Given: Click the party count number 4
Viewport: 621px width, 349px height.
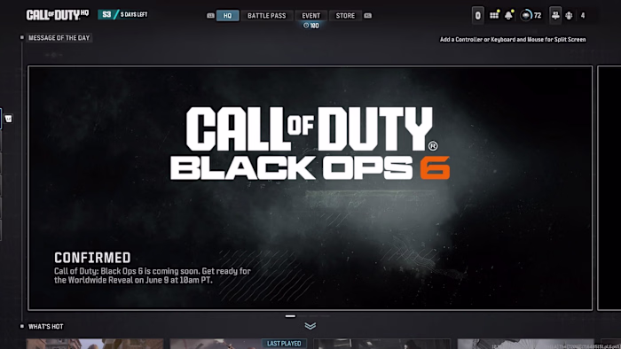Looking at the screenshot, I should tap(583, 15).
